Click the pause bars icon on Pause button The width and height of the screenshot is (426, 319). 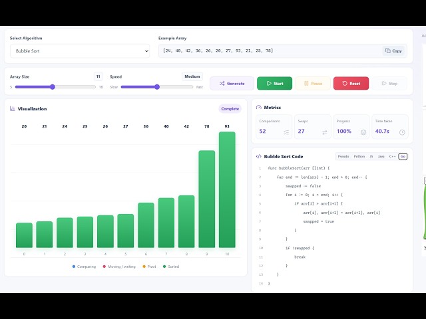306,83
